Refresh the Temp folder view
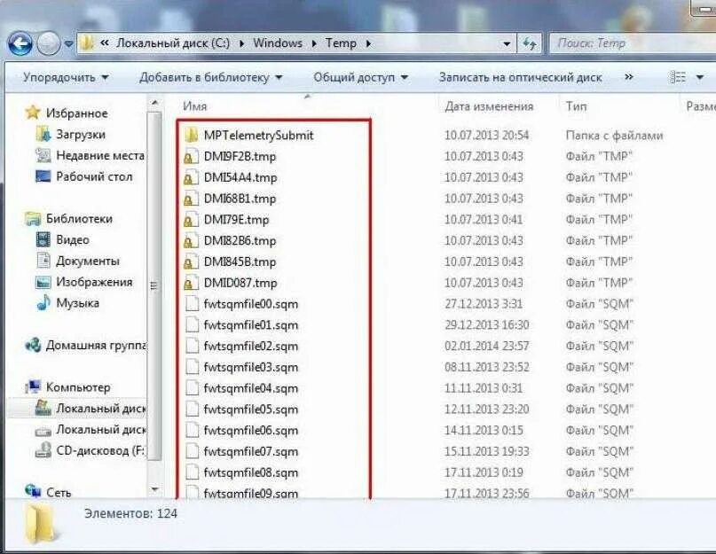Image resolution: width=716 pixels, height=554 pixels. click(530, 43)
